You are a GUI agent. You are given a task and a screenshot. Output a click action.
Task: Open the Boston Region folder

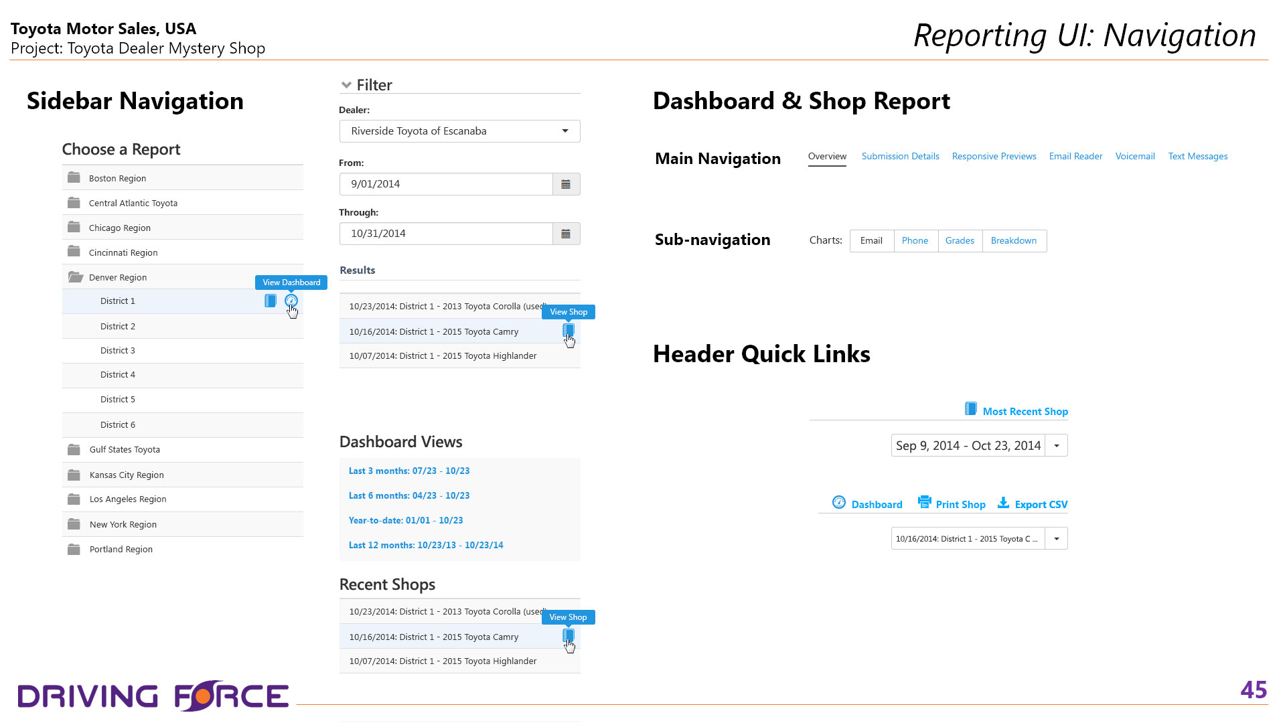[182, 178]
